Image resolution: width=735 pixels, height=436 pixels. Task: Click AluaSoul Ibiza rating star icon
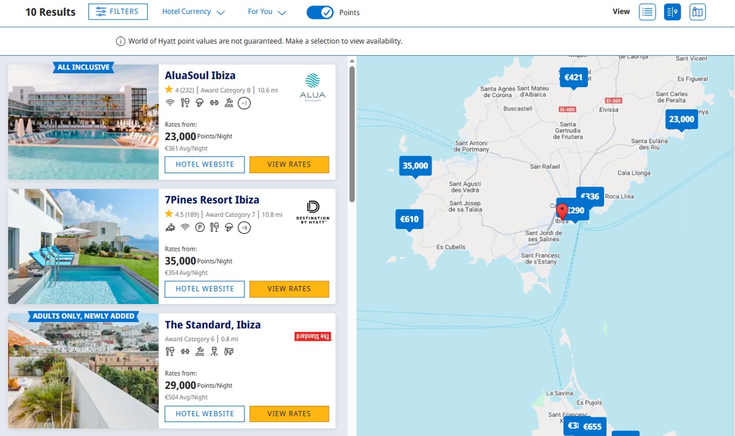[x=169, y=90]
